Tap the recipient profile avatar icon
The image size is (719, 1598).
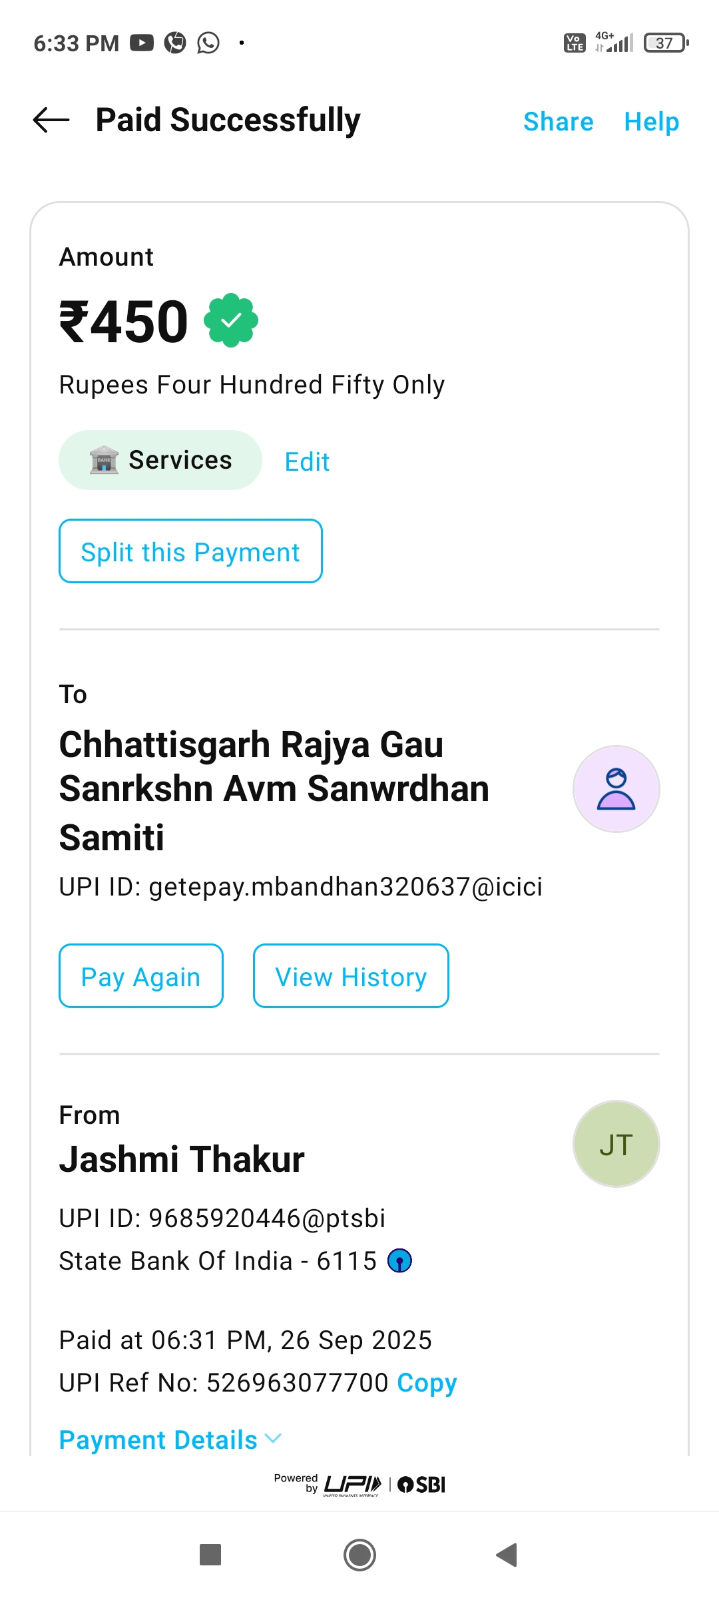point(616,789)
